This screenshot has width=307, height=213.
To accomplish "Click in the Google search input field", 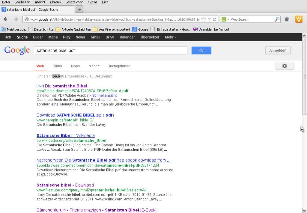I will [x=111, y=51].
